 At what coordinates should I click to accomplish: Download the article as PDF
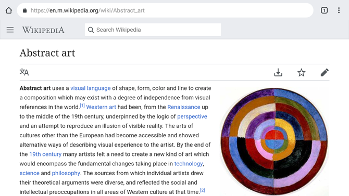tap(278, 72)
